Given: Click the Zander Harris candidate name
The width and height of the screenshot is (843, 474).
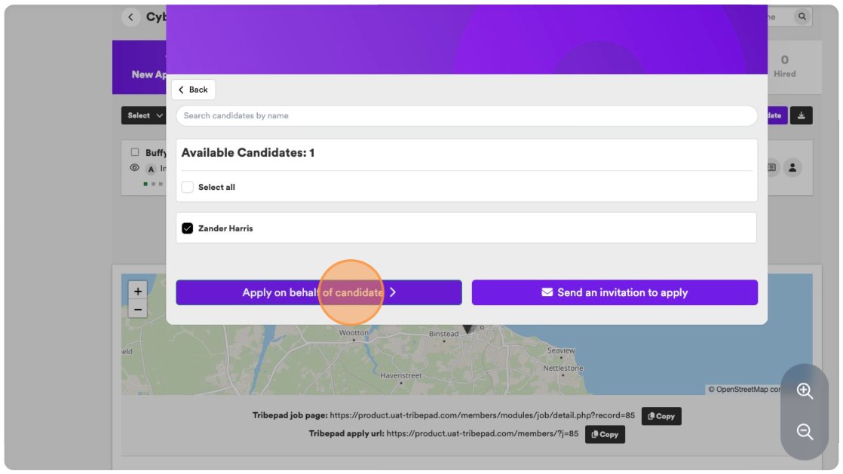Looking at the screenshot, I should pyautogui.click(x=225, y=228).
